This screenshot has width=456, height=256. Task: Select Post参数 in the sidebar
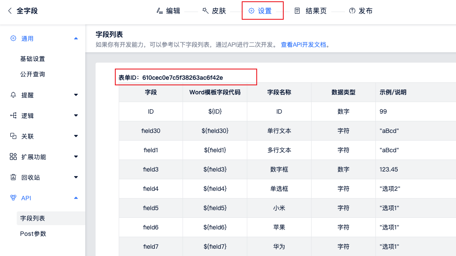(x=33, y=234)
